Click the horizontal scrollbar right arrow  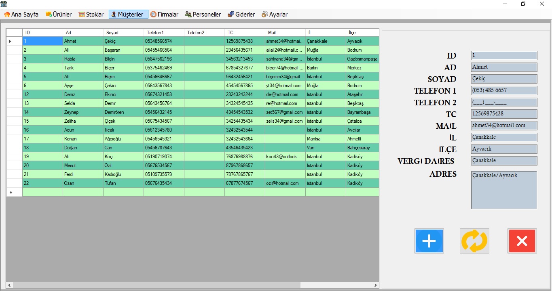[375, 285]
